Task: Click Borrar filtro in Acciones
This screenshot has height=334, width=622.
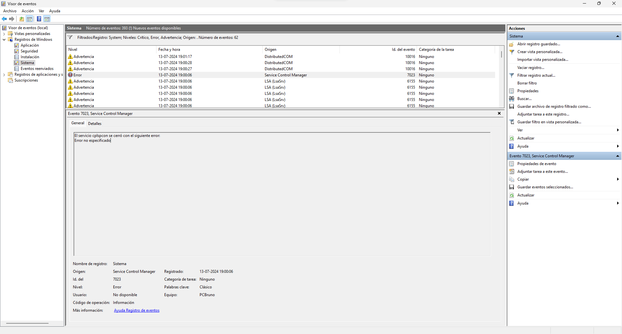Action: [x=527, y=83]
